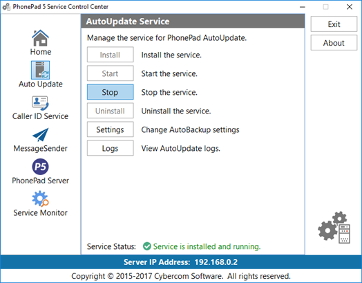362x283 pixels.
Task: Close the Service Control Center window
Action: pos(350,7)
